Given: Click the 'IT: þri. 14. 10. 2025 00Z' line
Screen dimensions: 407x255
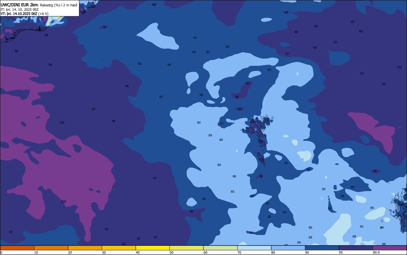Looking at the screenshot, I should point(20,10).
